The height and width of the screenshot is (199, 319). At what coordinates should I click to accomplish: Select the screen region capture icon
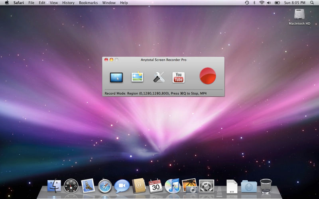pyautogui.click(x=116, y=77)
